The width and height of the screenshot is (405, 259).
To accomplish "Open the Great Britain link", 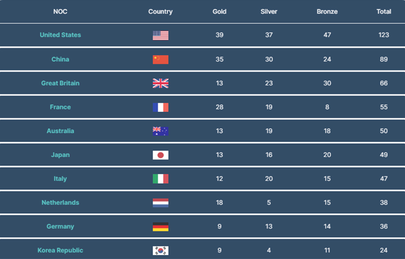I will click(x=60, y=83).
